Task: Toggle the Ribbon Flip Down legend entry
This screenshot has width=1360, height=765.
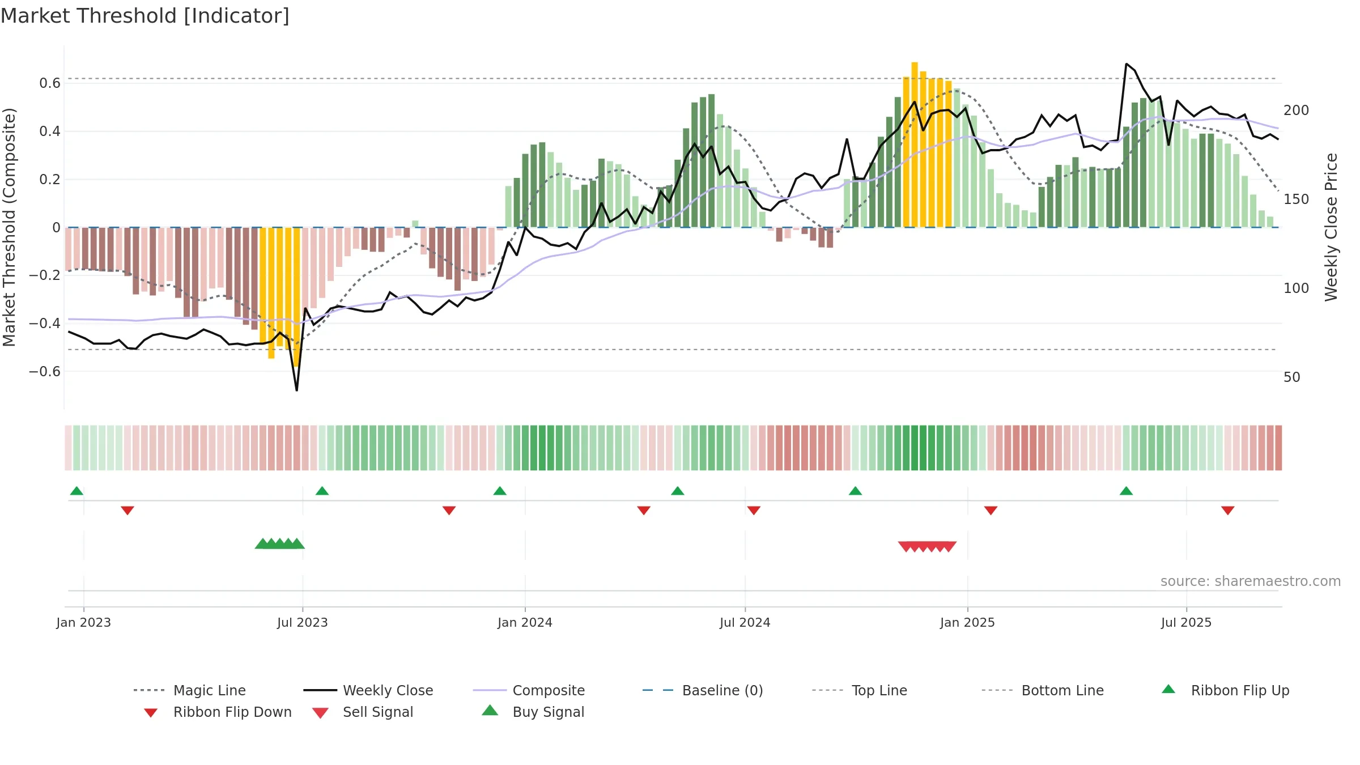Action: tap(217, 712)
